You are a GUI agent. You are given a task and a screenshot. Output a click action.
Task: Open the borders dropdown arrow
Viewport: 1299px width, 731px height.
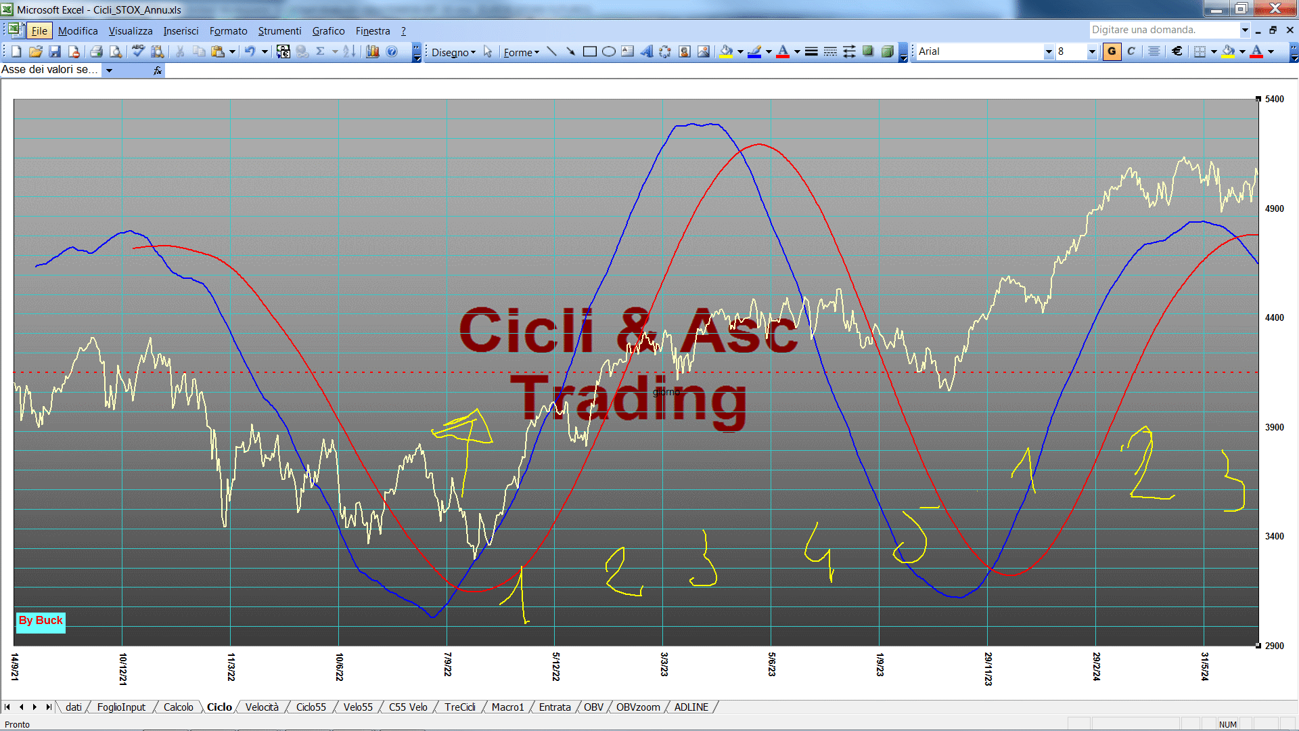point(1214,51)
